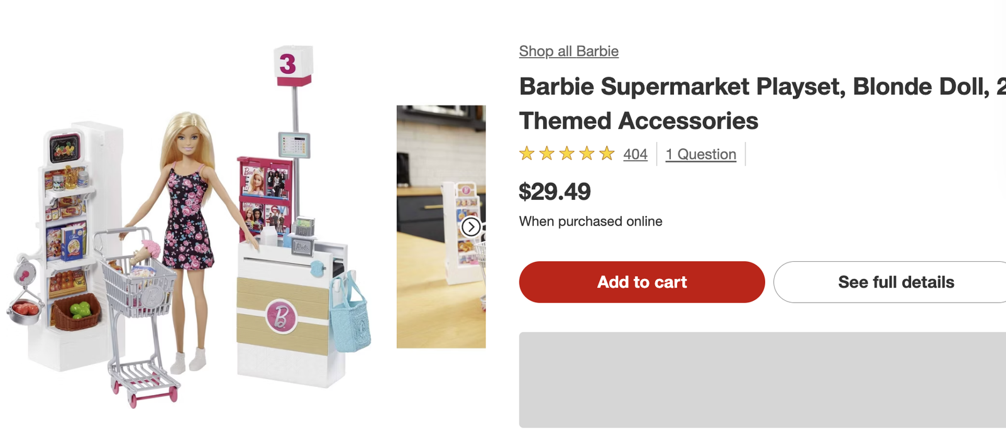Open the Shop all Barbie link
Screen dimensions: 1006x434
point(568,51)
